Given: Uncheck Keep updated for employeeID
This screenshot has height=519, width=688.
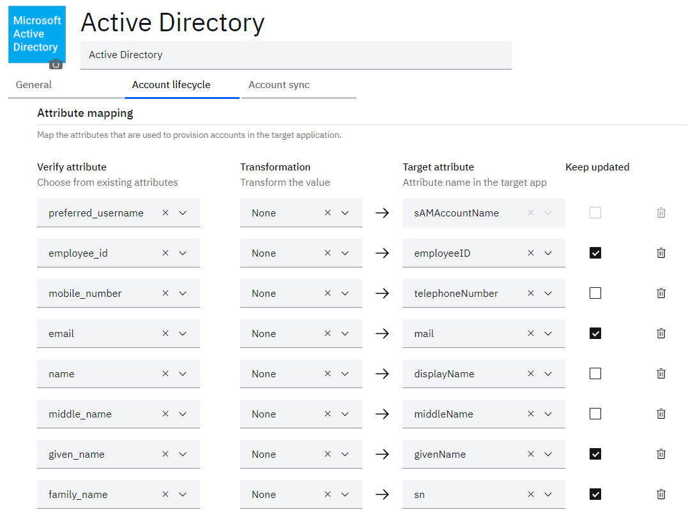Looking at the screenshot, I should pos(595,253).
